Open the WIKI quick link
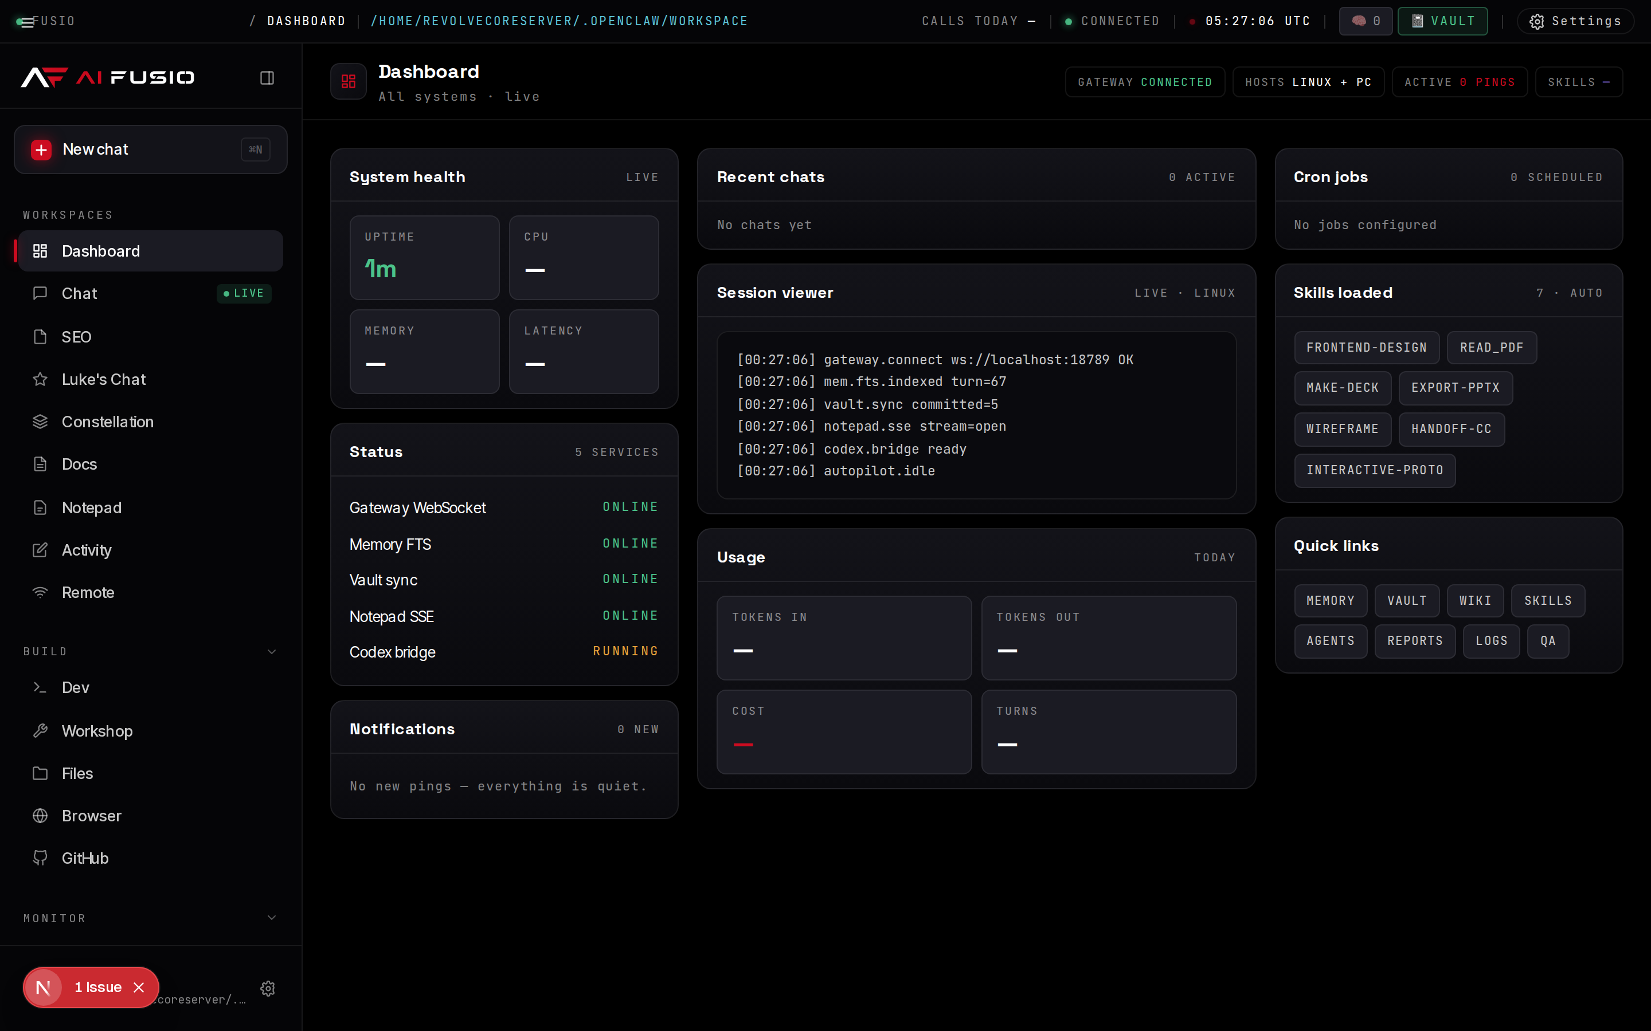This screenshot has height=1031, width=1651. [1475, 601]
